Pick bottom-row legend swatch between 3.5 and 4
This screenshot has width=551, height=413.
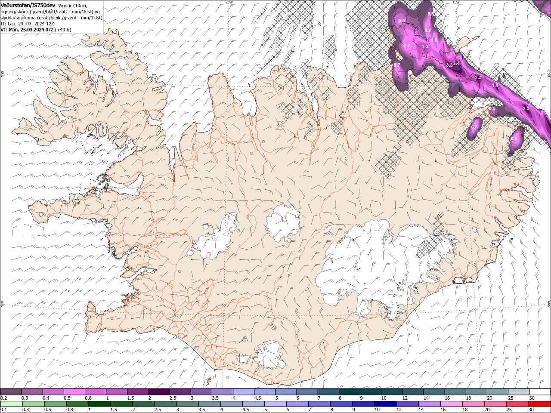click(210, 404)
